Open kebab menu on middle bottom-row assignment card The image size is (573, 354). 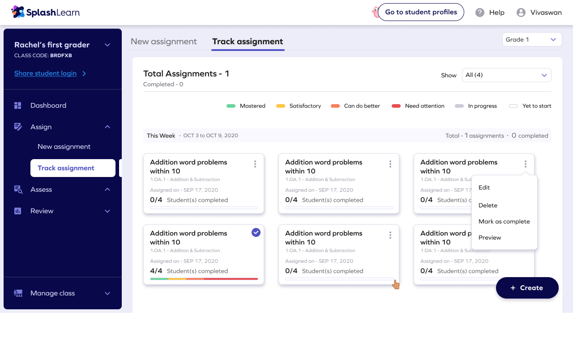click(x=390, y=235)
